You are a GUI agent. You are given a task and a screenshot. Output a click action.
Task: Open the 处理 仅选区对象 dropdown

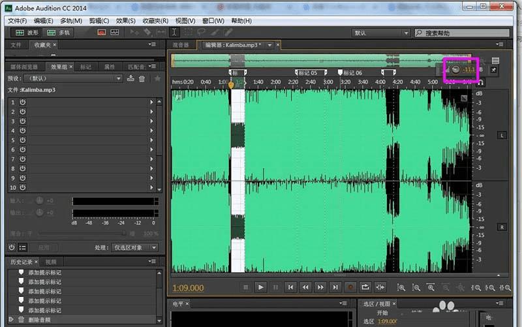click(x=134, y=248)
